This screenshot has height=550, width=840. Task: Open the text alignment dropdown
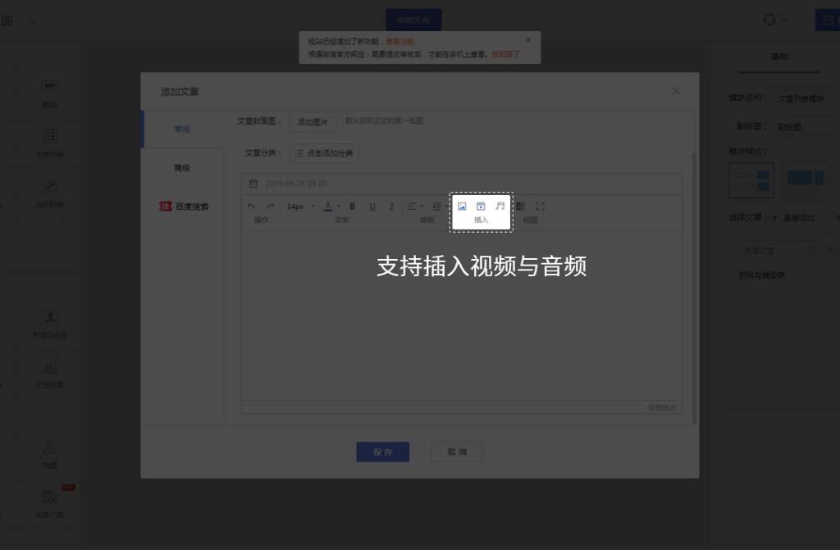[x=414, y=207]
